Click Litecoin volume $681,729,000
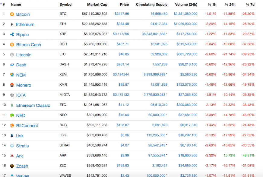263x177 pixels. [x=187, y=54]
